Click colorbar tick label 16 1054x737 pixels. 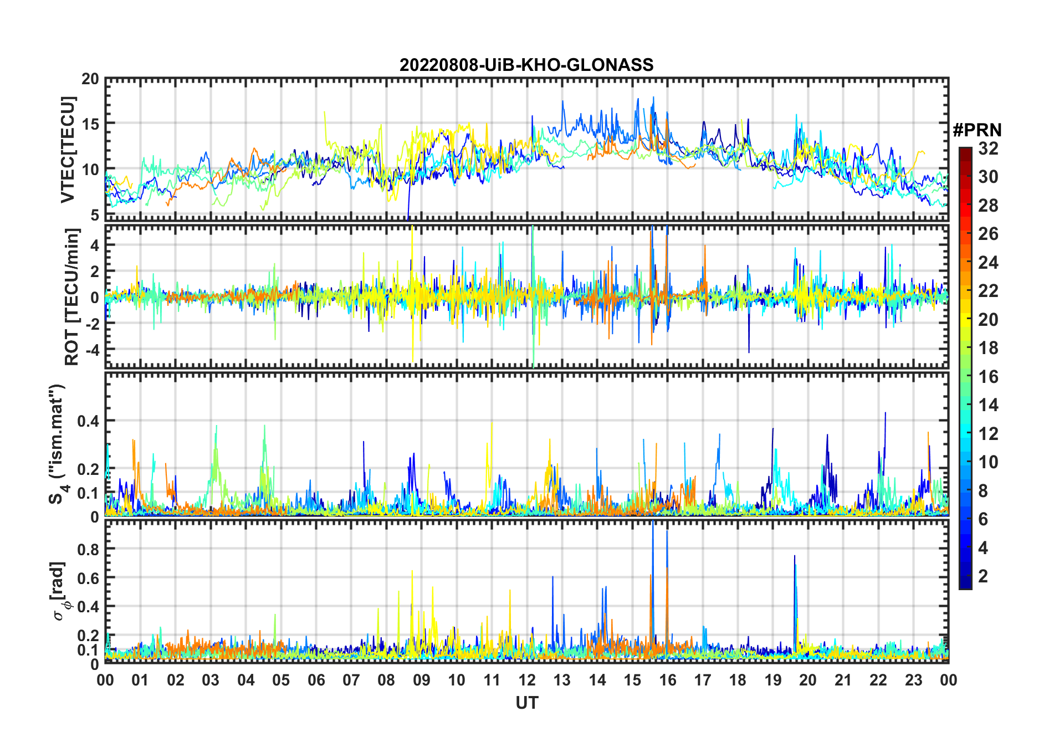[x=988, y=377]
